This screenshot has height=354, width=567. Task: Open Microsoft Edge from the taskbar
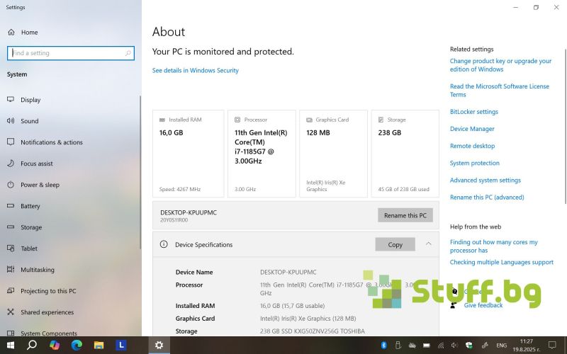pos(77,345)
